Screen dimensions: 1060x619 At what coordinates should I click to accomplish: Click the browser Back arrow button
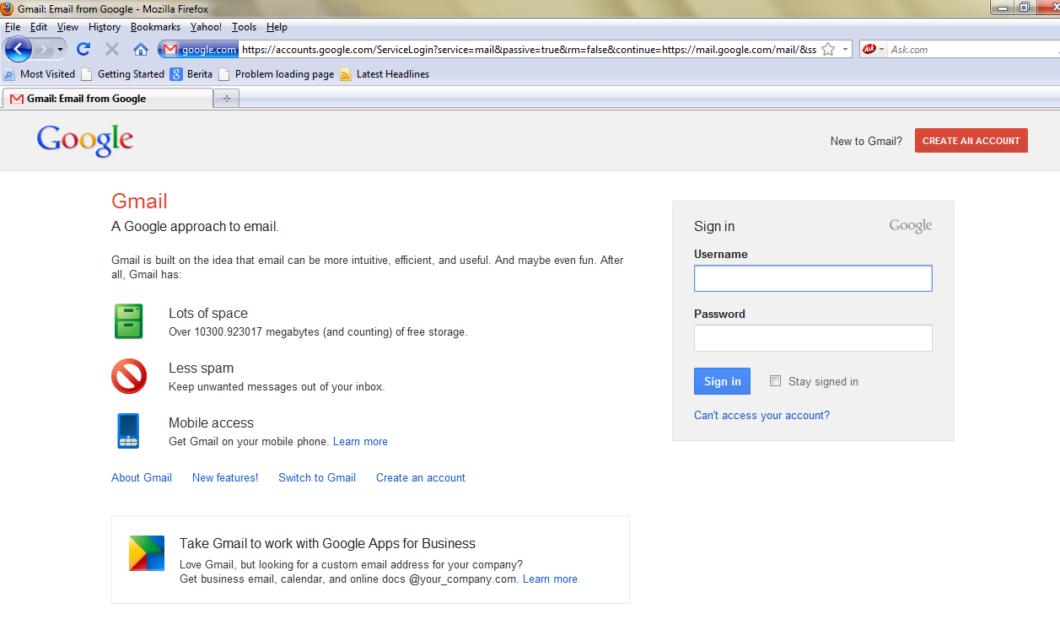(x=18, y=49)
